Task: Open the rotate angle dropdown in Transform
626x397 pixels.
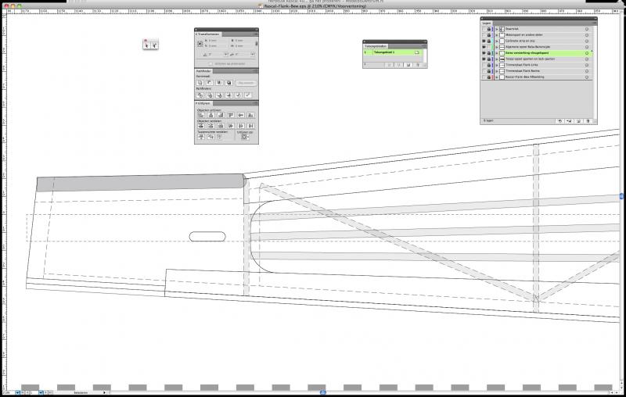Action: (x=225, y=55)
